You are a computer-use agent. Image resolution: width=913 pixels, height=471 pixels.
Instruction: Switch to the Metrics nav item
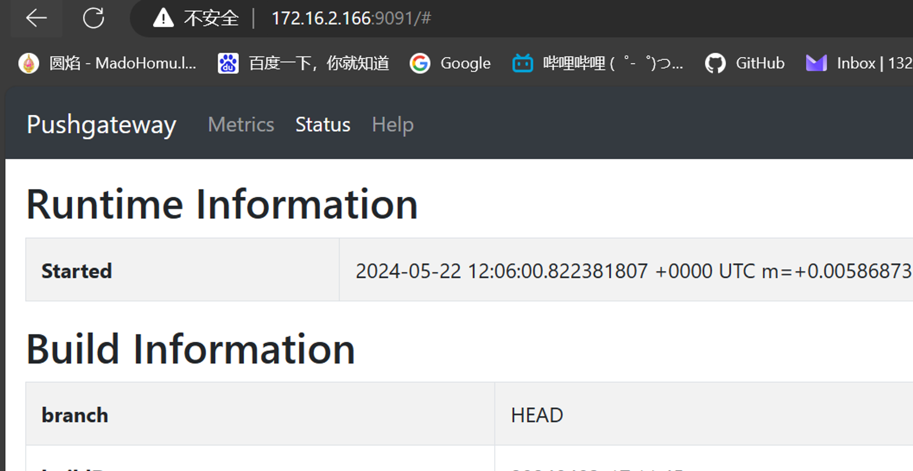241,125
